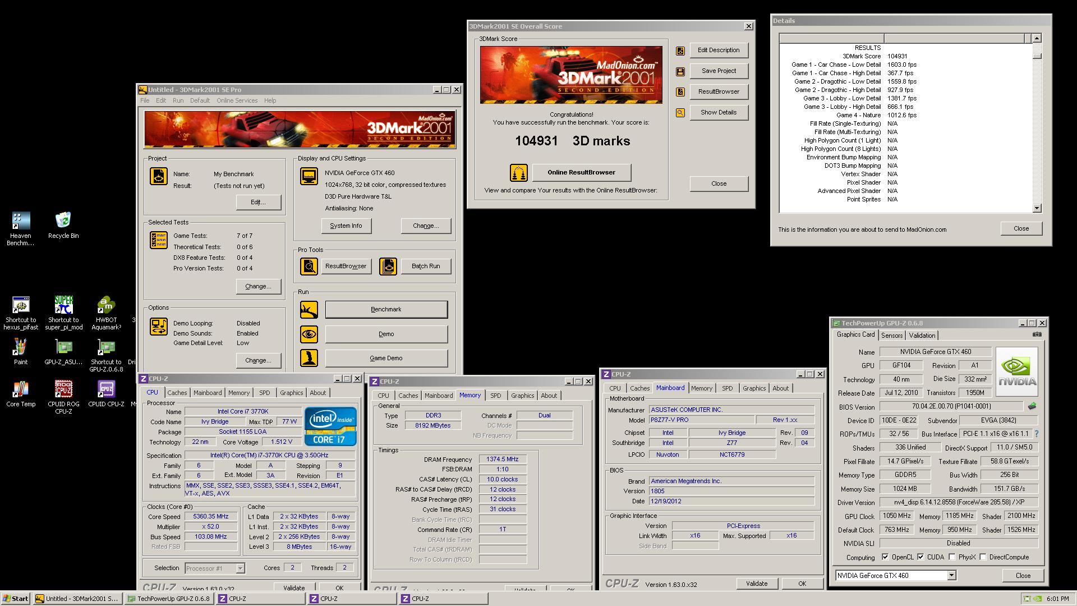Image resolution: width=1077 pixels, height=606 pixels.
Task: Click the Benchmark button
Action: pos(386,310)
